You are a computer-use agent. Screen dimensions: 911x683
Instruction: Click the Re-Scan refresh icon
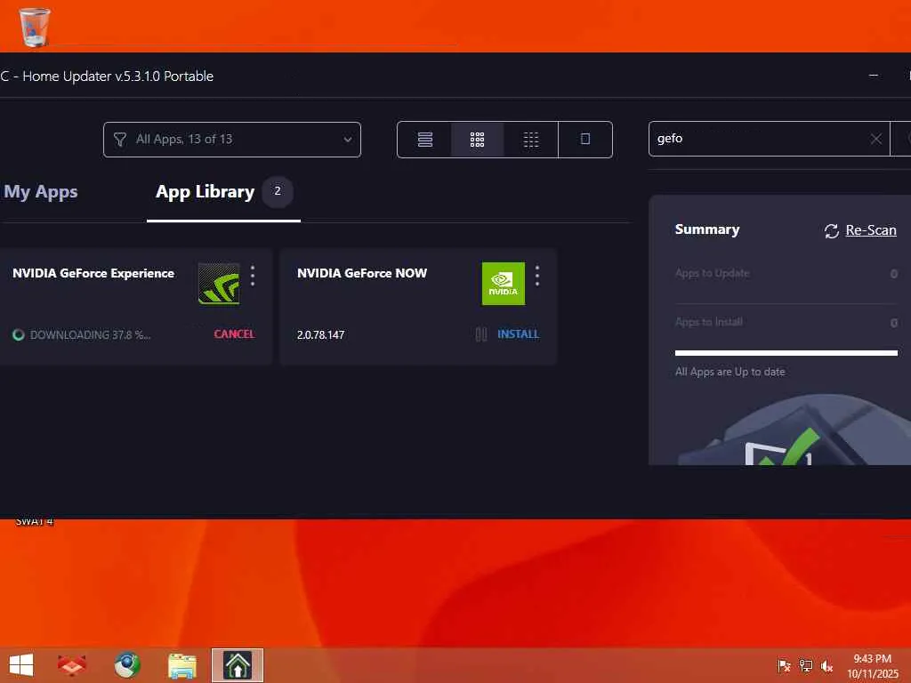coord(832,230)
